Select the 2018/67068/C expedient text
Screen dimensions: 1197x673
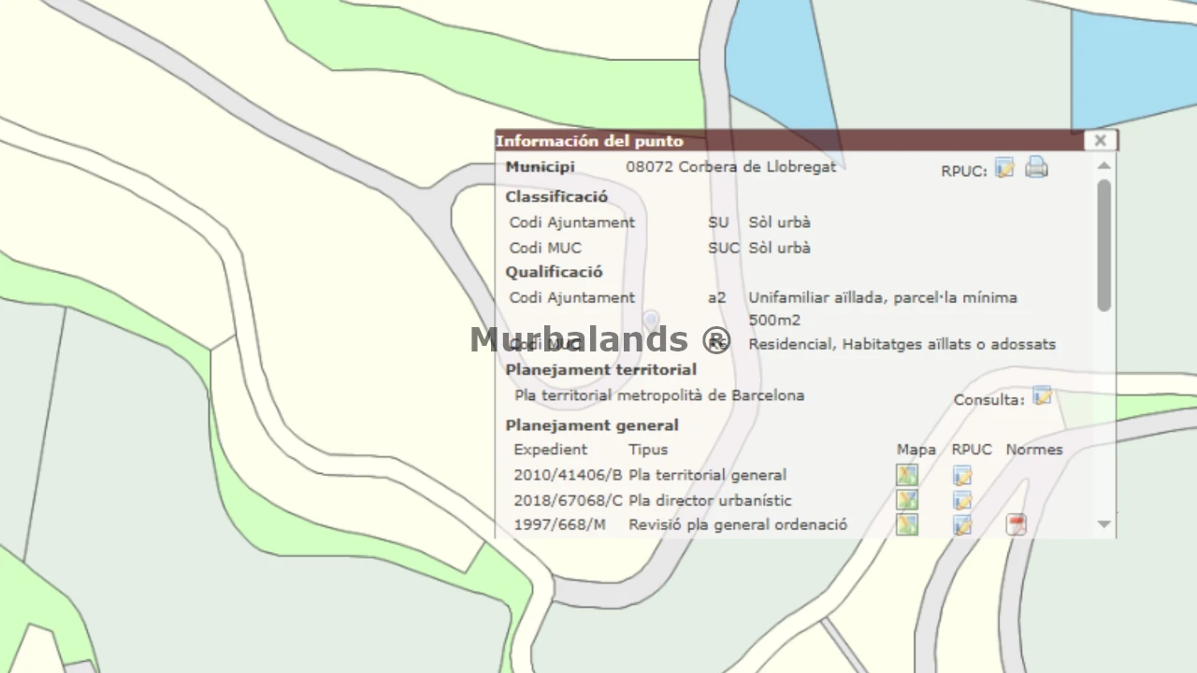point(568,500)
